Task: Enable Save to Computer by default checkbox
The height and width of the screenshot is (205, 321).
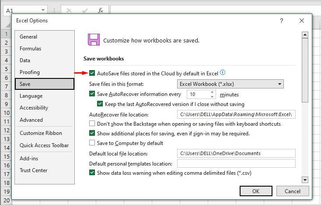Action: tap(92, 143)
